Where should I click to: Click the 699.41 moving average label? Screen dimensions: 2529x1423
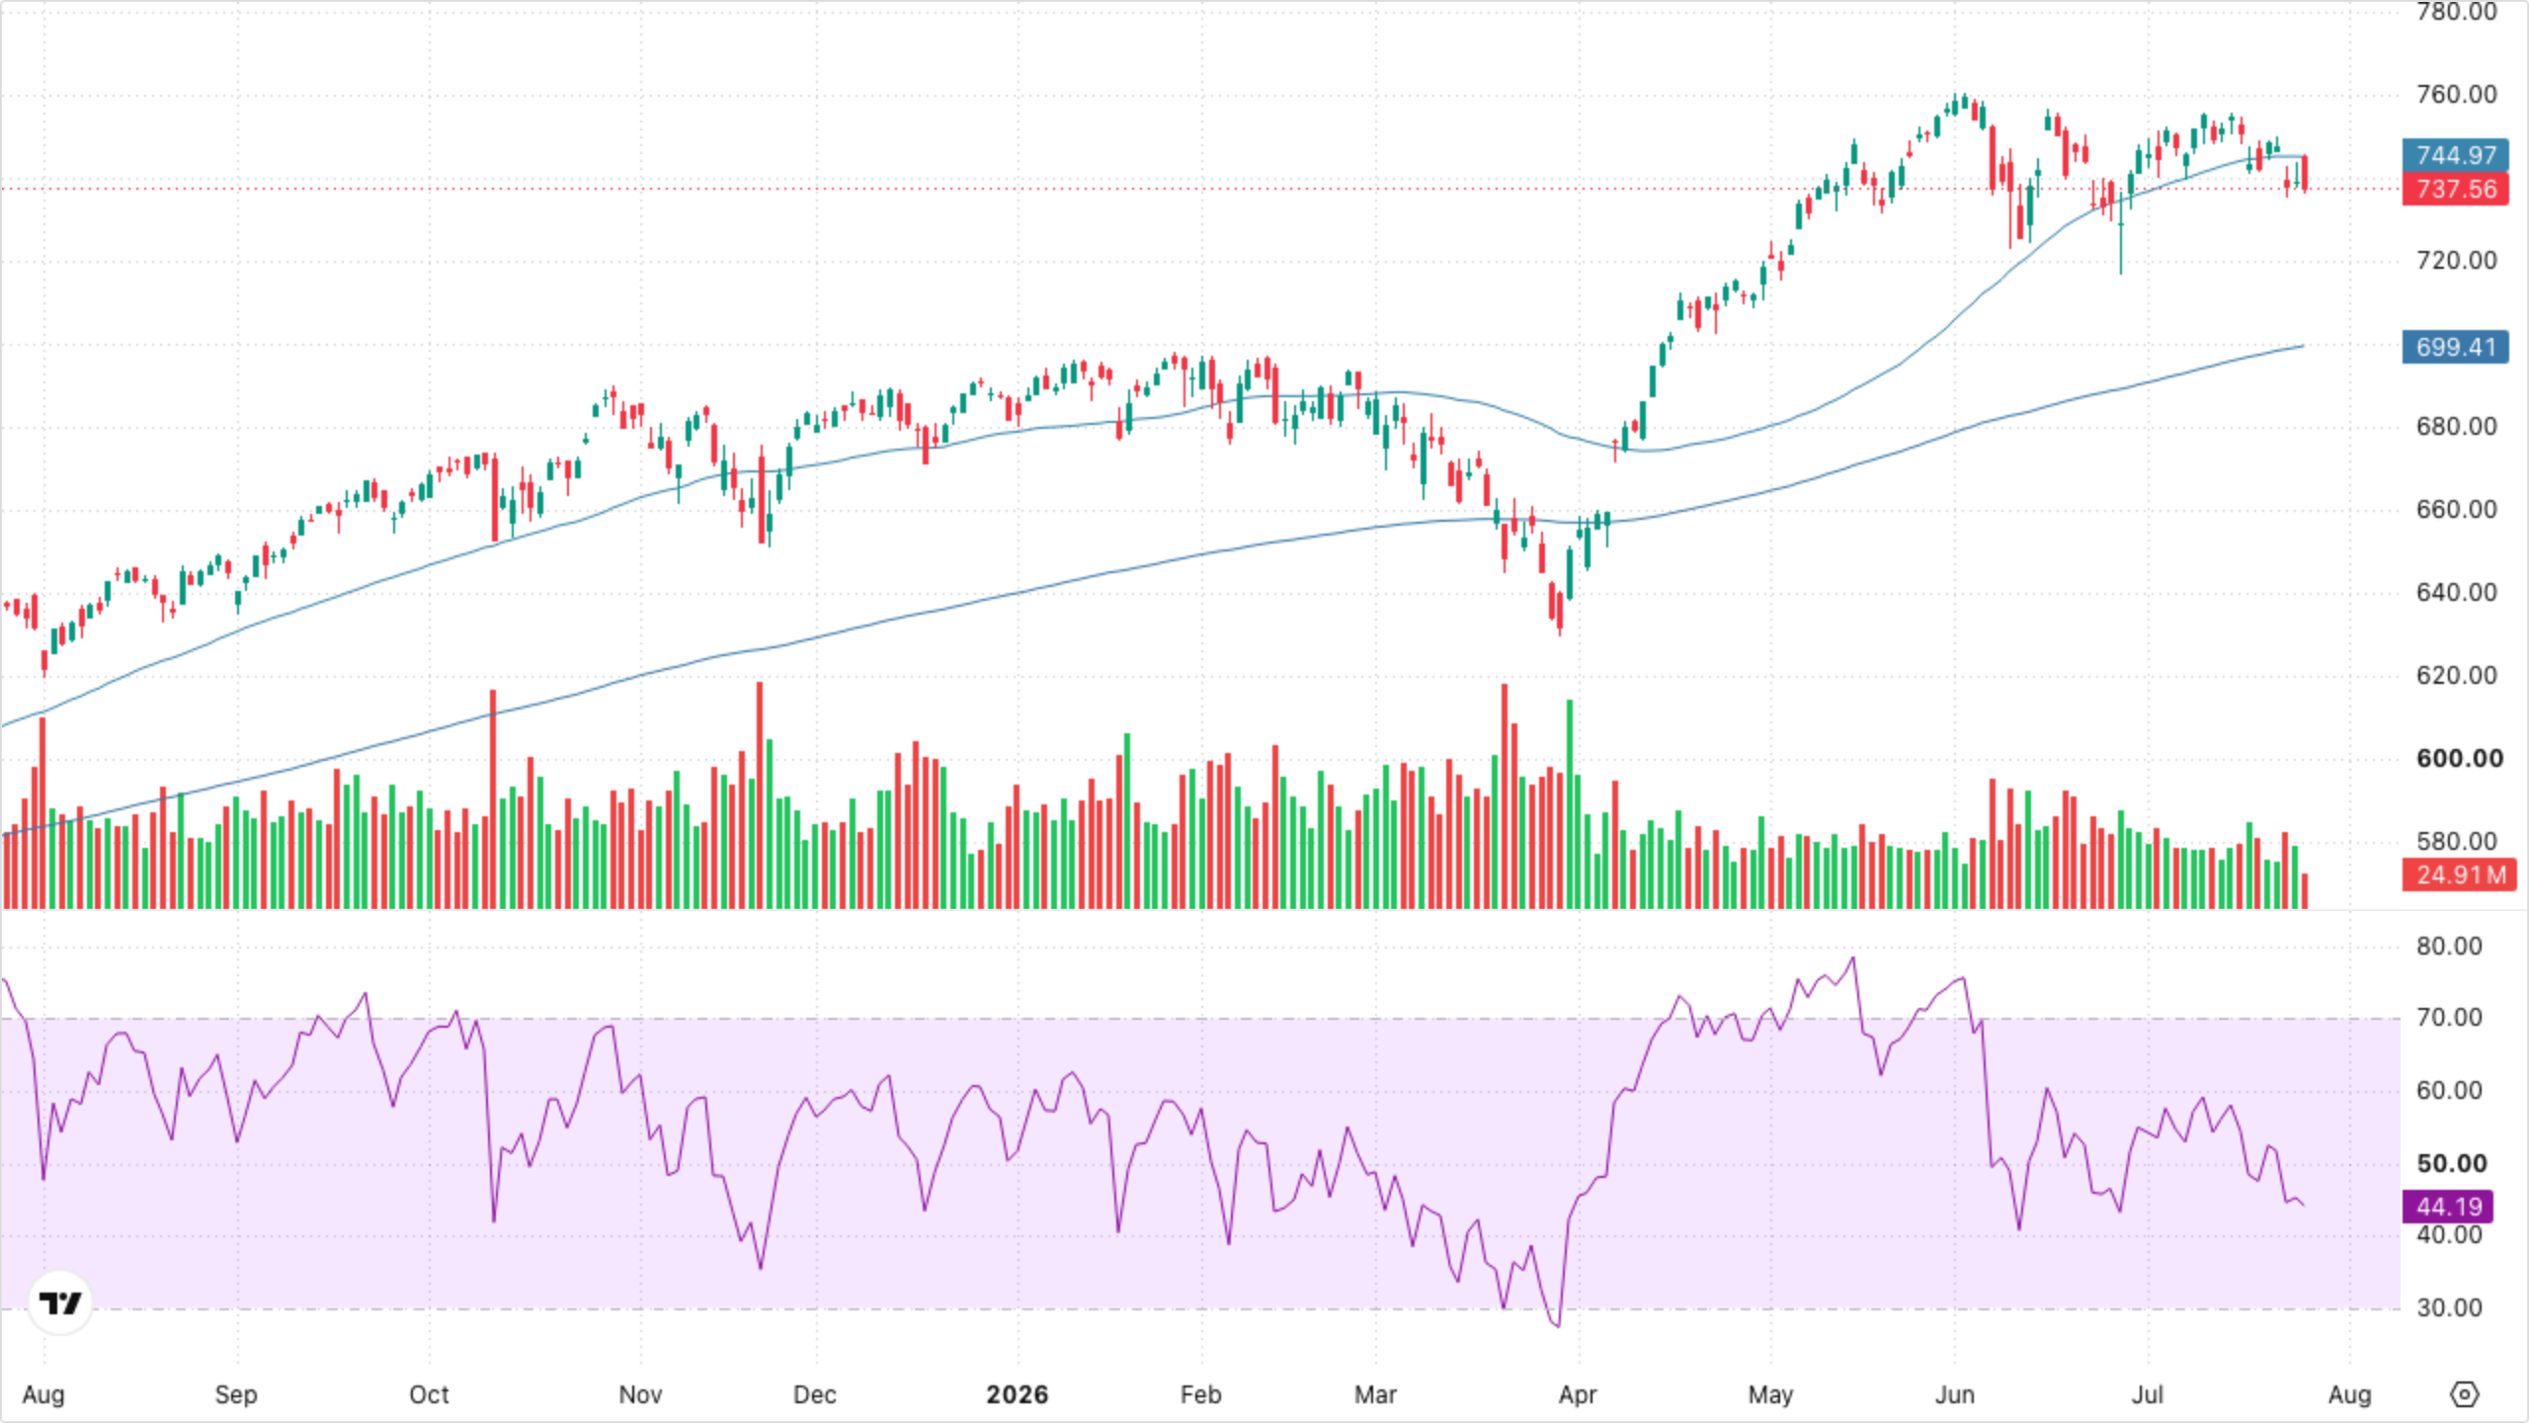click(2456, 347)
